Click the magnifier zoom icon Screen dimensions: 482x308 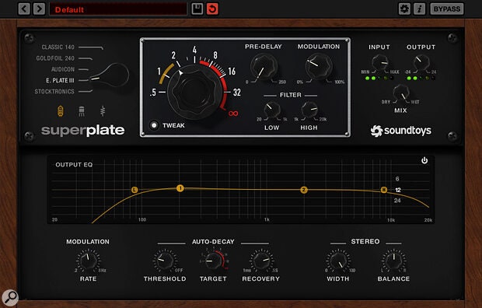point(10,298)
